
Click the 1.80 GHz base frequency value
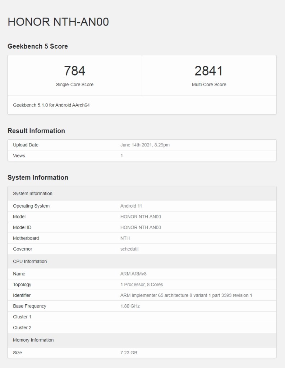pos(130,306)
